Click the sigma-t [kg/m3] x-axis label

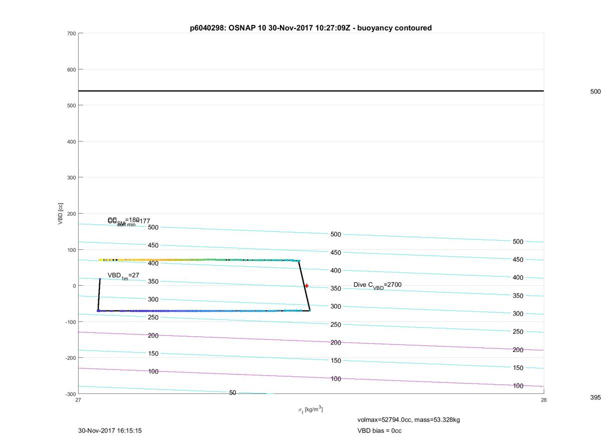tap(311, 410)
